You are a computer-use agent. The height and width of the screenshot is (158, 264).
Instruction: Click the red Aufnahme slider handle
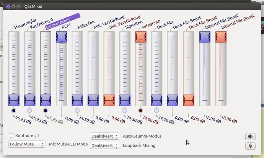(141, 37)
